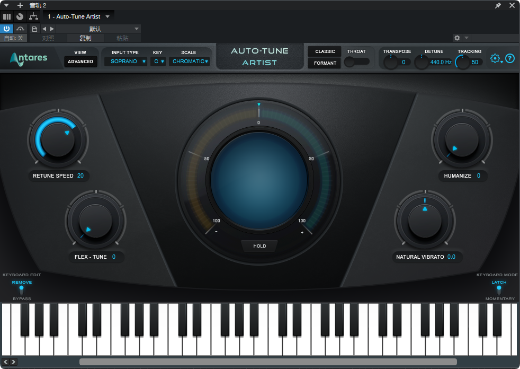Show the channel editor bars icon
Screen dimensions: 520x369
coord(7,16)
